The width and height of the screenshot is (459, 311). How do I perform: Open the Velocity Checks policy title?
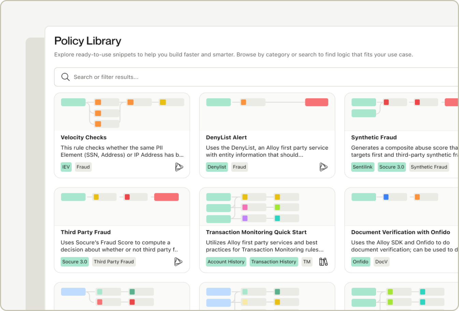pos(84,138)
